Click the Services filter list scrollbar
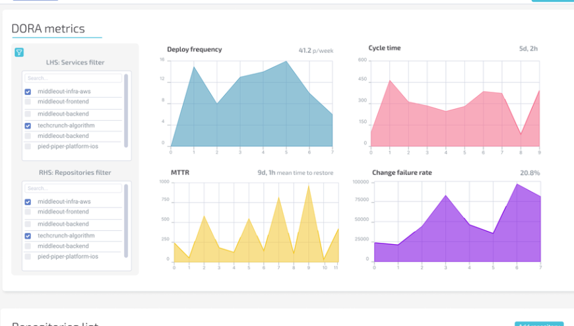574x326 pixels. (126, 111)
